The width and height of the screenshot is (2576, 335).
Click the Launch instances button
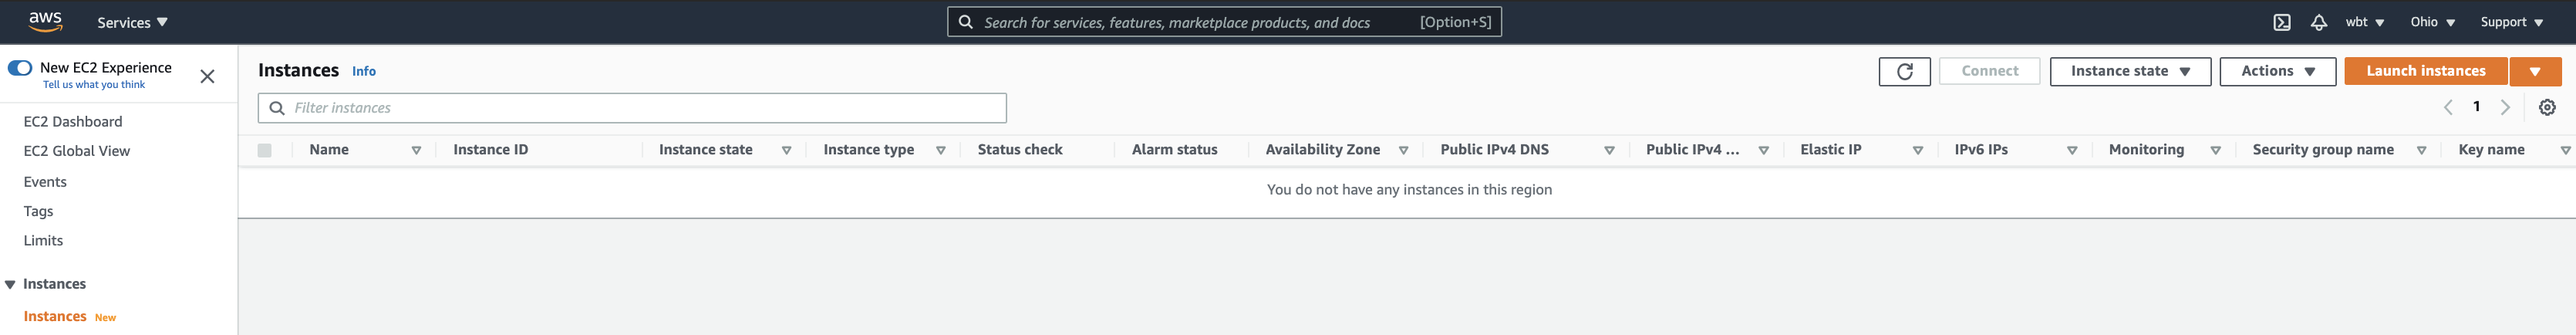(2425, 71)
